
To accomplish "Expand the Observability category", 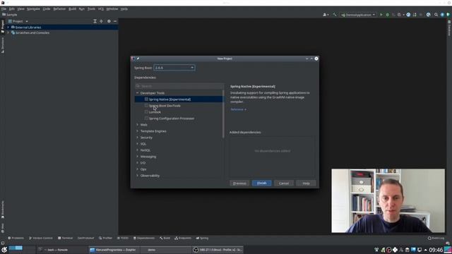I will point(137,176).
